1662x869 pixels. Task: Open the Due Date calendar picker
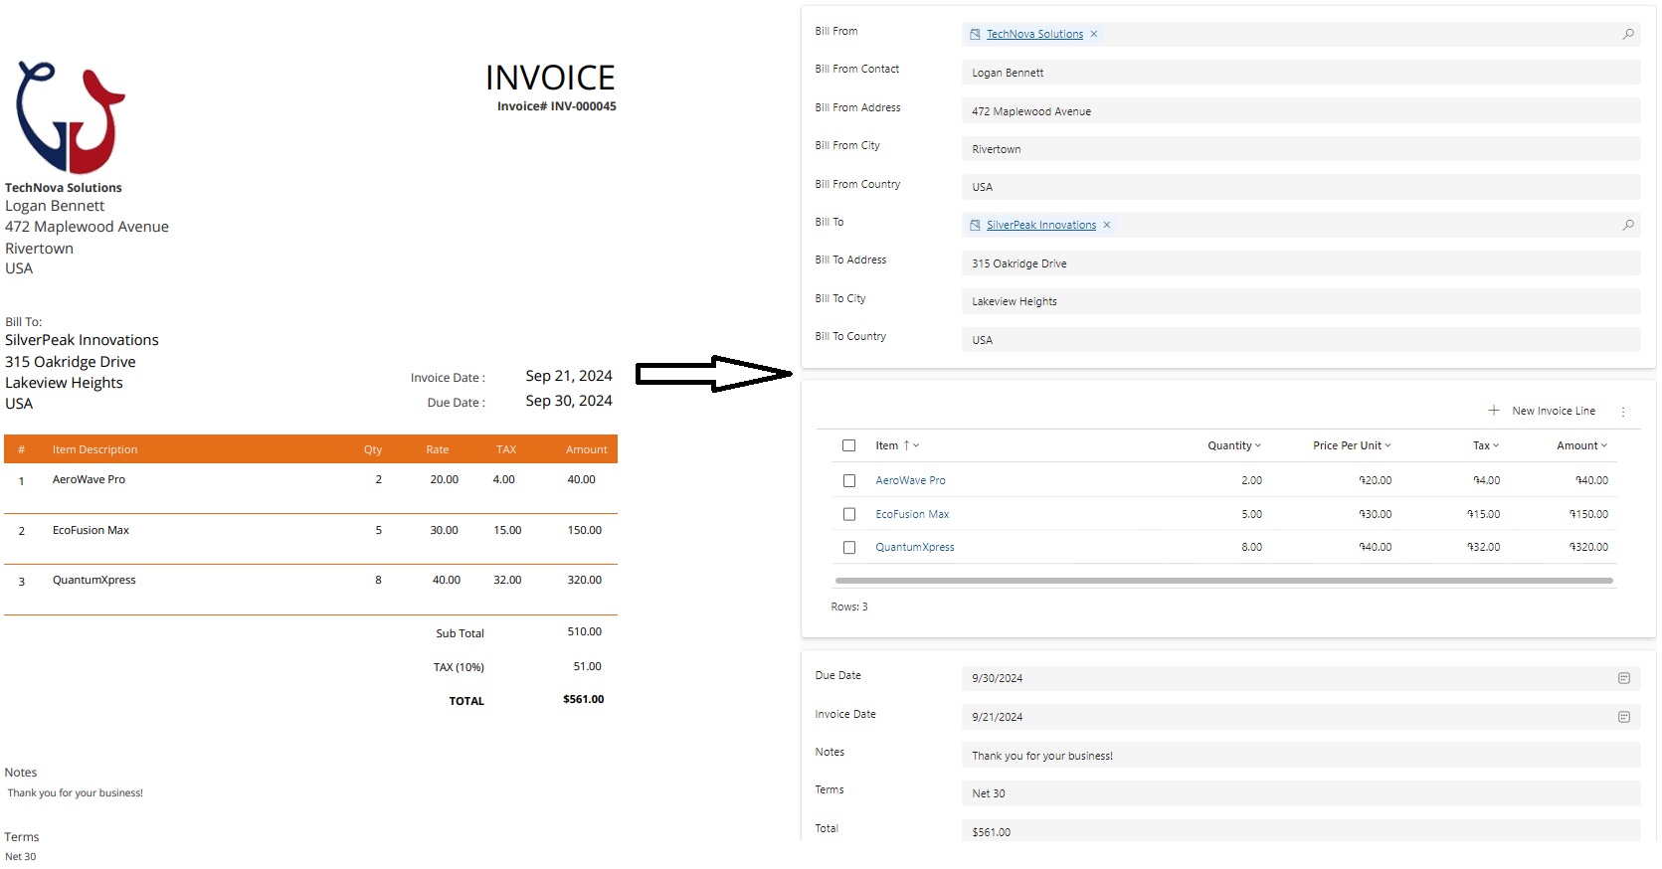coord(1623,678)
